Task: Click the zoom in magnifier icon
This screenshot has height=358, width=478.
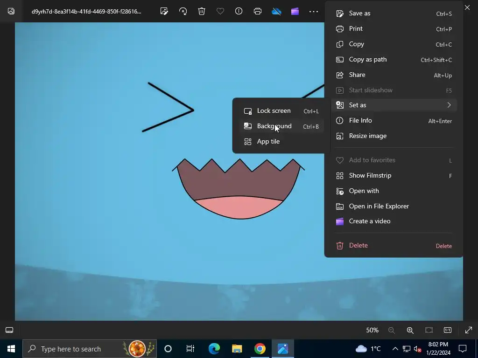Action: [x=410, y=330]
